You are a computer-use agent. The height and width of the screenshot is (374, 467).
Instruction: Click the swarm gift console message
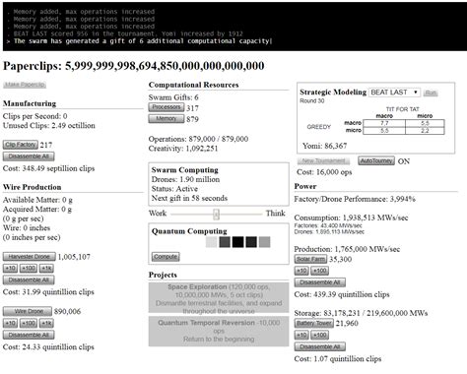(141, 41)
